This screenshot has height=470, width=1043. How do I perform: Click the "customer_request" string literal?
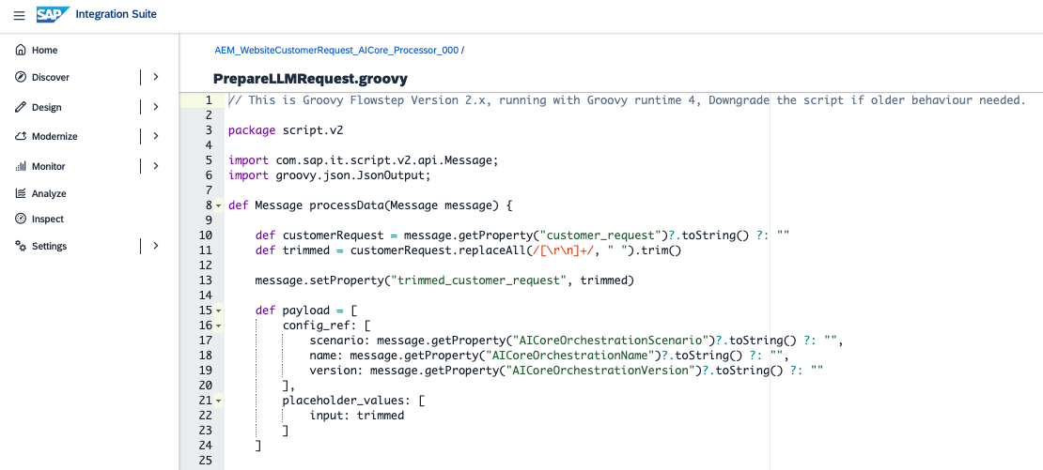click(x=600, y=235)
